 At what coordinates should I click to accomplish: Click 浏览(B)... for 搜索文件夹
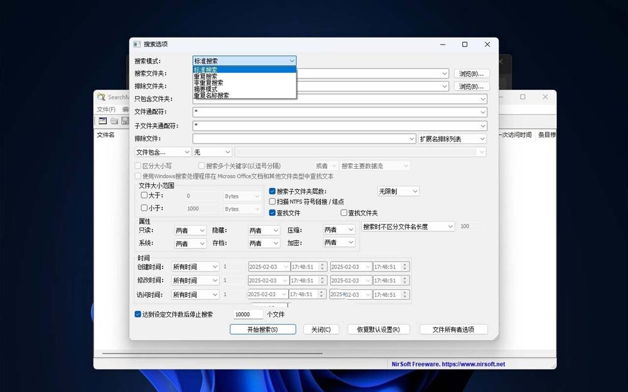472,73
